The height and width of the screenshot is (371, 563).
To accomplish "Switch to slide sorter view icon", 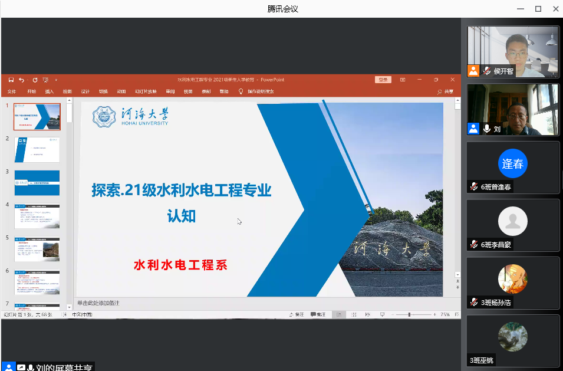I will [x=352, y=315].
